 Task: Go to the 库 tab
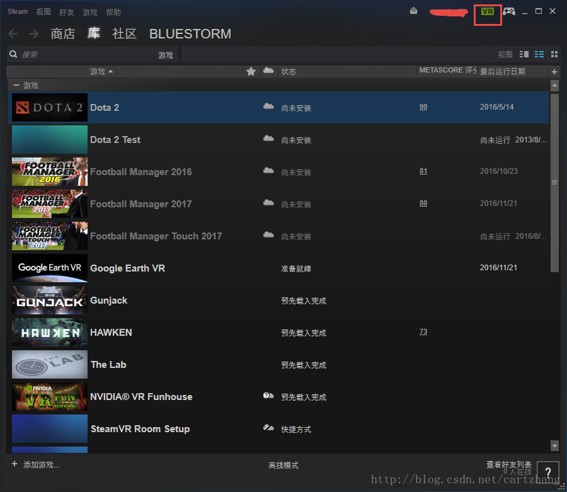coord(94,33)
